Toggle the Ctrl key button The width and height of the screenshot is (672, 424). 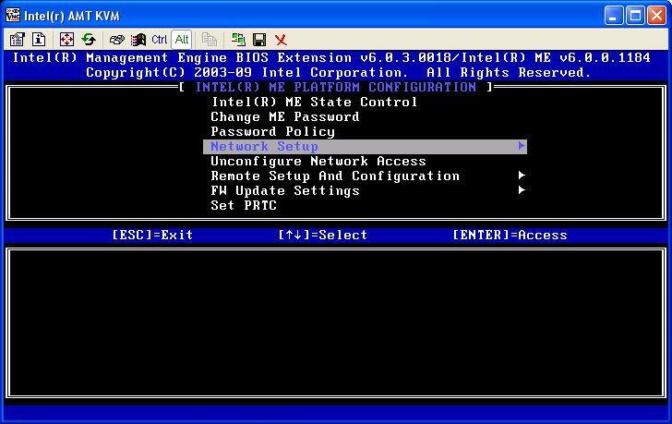pos(159,40)
